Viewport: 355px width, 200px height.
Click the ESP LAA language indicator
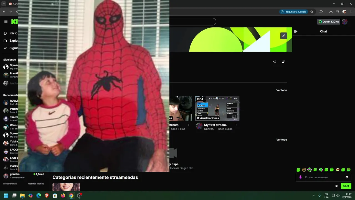coord(326,196)
